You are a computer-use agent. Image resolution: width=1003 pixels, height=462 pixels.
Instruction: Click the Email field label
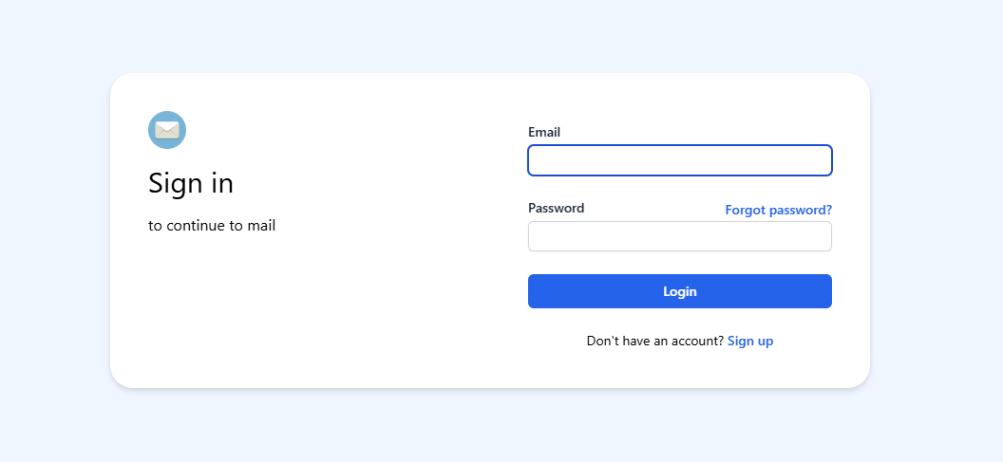(544, 132)
